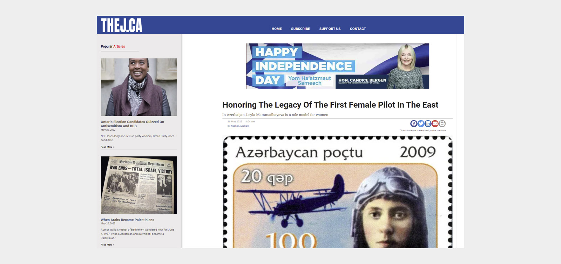Email this article using envelope icon
Viewport: 561px width, 264px height.
pyautogui.click(x=435, y=123)
